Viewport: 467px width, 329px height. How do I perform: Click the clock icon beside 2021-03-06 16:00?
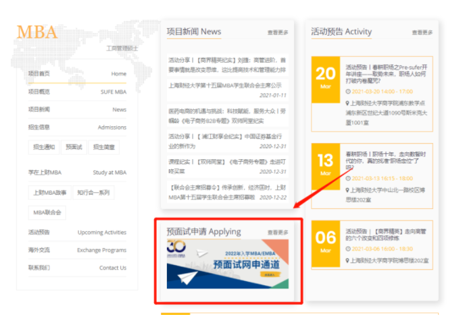(x=348, y=248)
